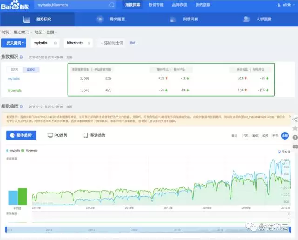Screen dimensions: 298x240
Task: Select the 90天 time range
Action: pos(265,135)
